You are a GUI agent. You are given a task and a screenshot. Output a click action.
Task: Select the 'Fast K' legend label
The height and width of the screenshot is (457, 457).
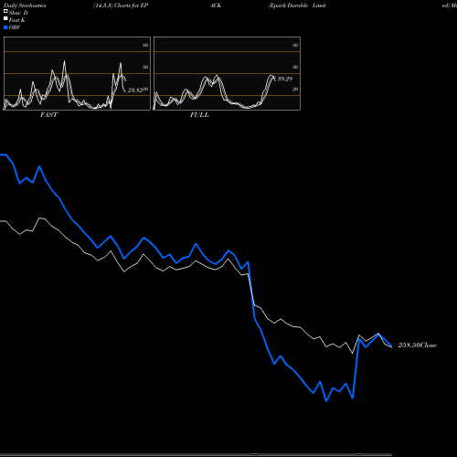tap(17, 20)
